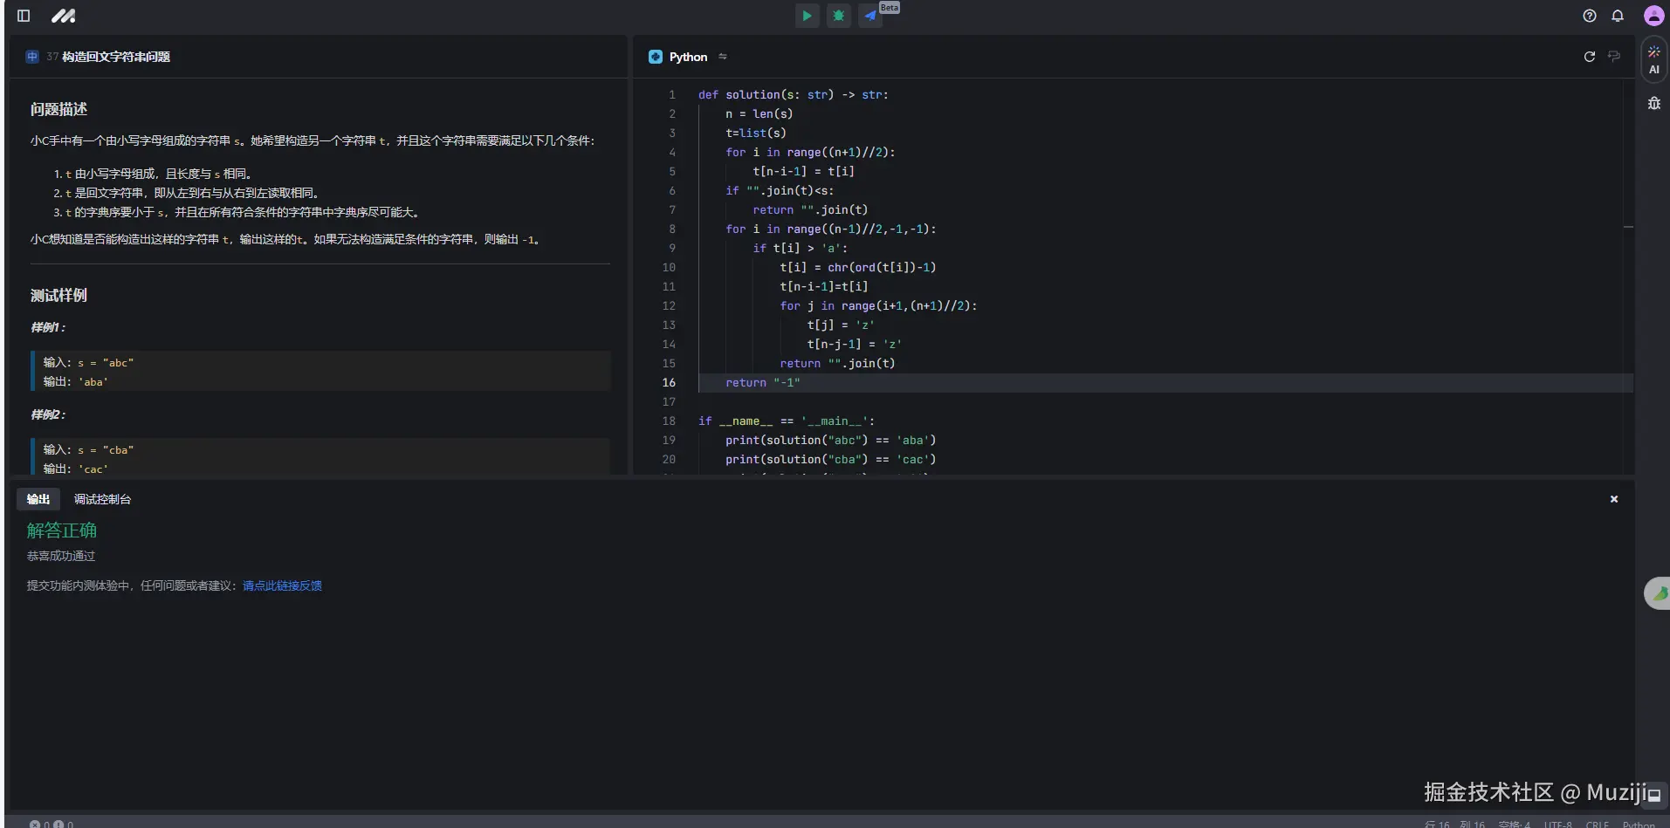This screenshot has width=1670, height=828.
Task: Open help via the question mark icon
Action: tap(1589, 16)
